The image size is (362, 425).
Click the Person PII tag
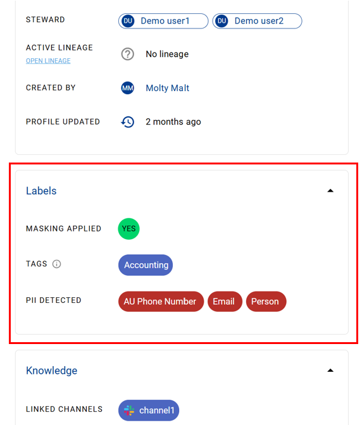[266, 302]
